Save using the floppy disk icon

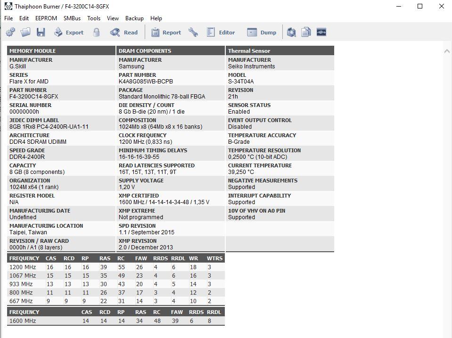[x=41, y=33]
